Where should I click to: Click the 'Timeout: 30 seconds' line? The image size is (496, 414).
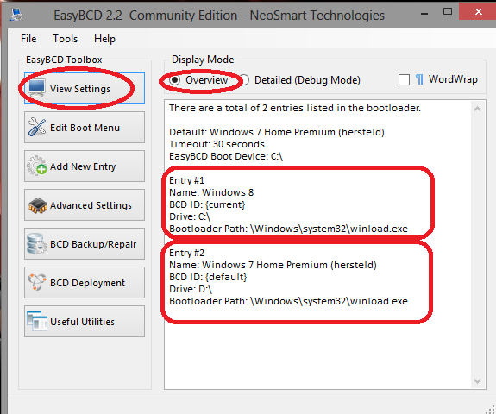pos(217,144)
